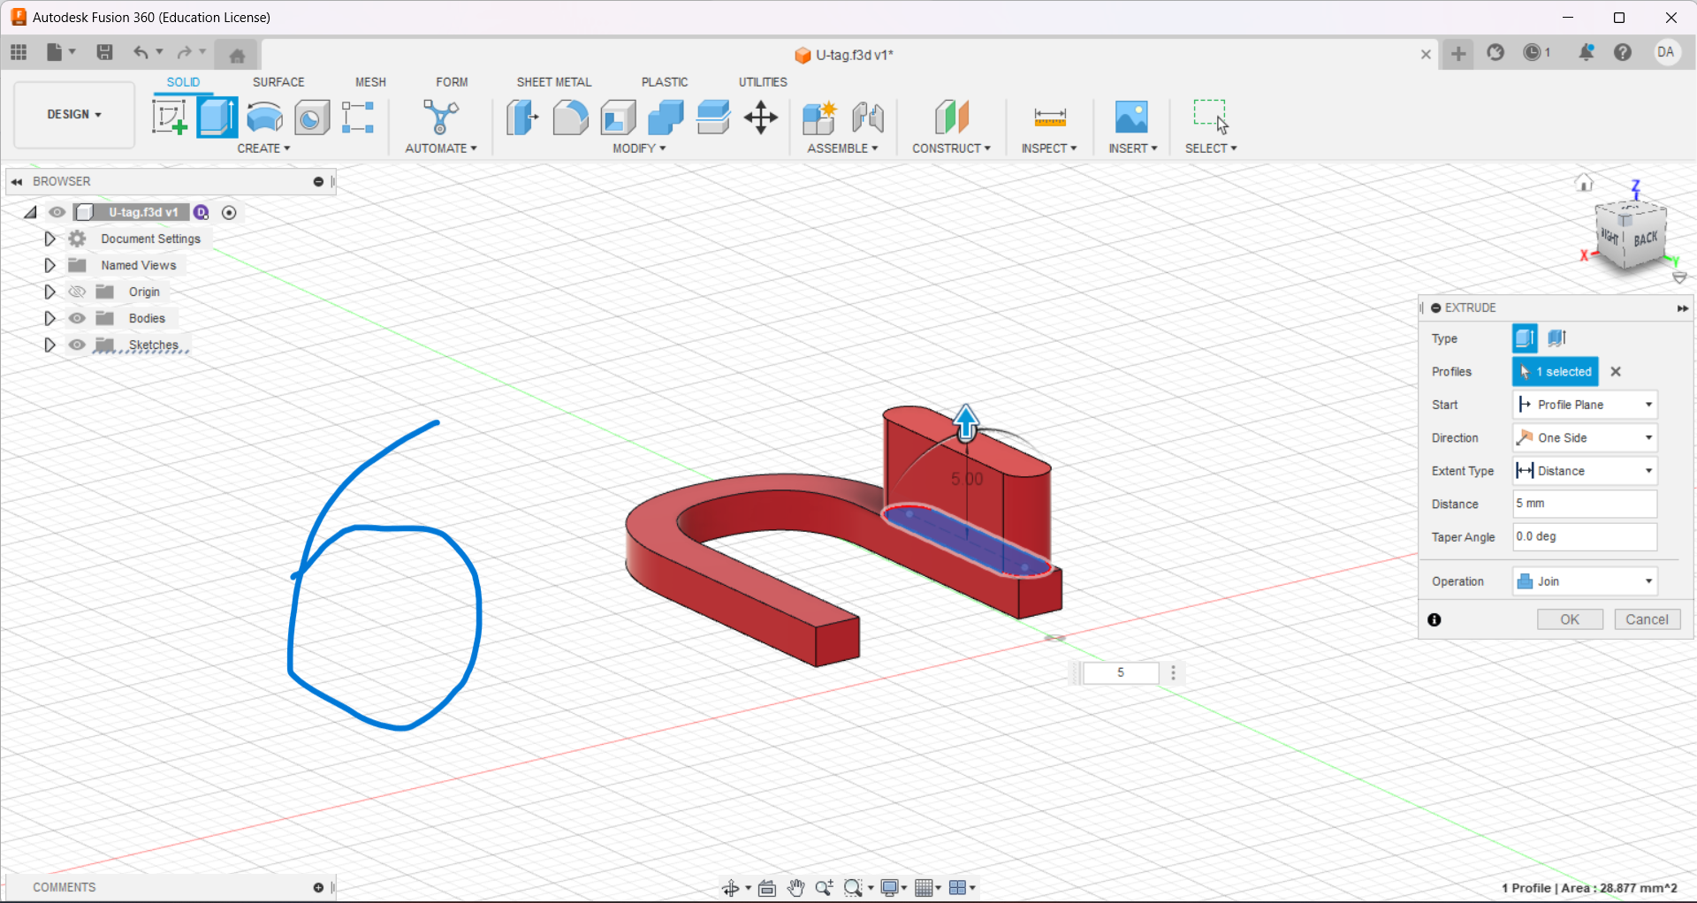Viewport: 1697px width, 903px height.
Task: Select the Thin Extrude type icon
Action: click(x=1557, y=338)
